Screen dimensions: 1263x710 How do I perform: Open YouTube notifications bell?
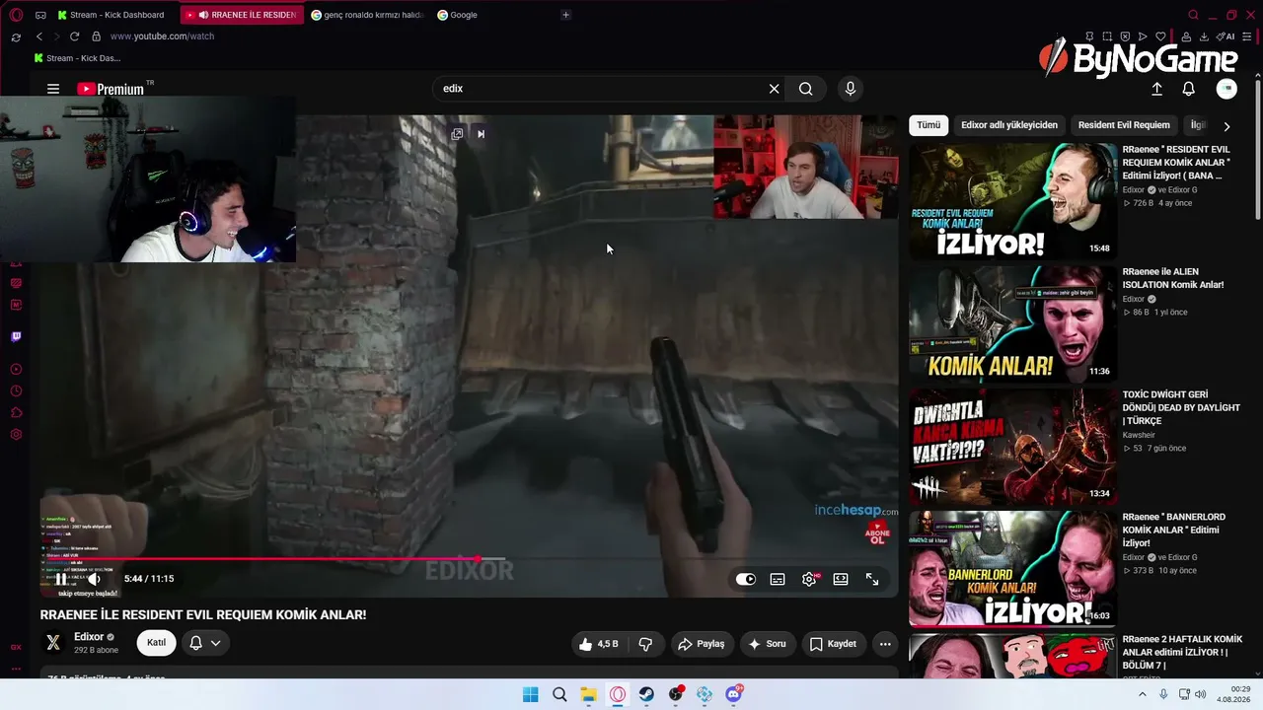click(1189, 89)
